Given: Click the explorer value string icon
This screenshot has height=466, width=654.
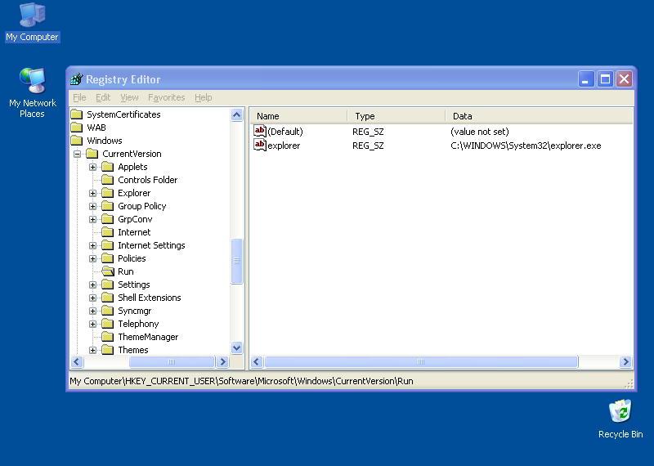Looking at the screenshot, I should pyautogui.click(x=260, y=146).
